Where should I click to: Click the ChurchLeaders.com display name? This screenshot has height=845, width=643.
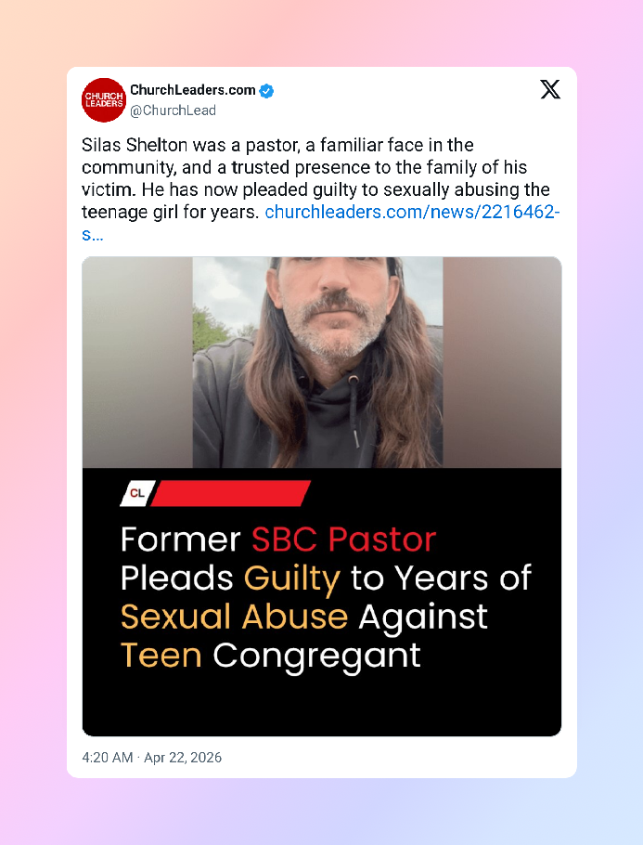(x=193, y=90)
